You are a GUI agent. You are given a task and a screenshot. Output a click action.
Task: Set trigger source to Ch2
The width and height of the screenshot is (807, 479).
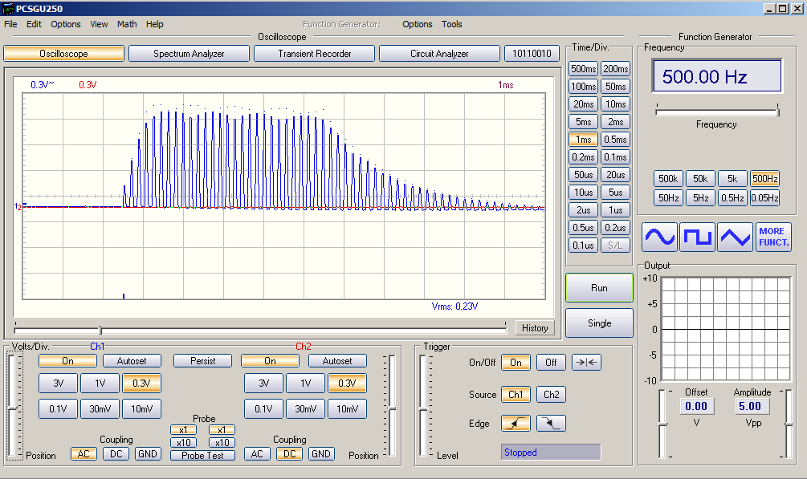(x=551, y=395)
